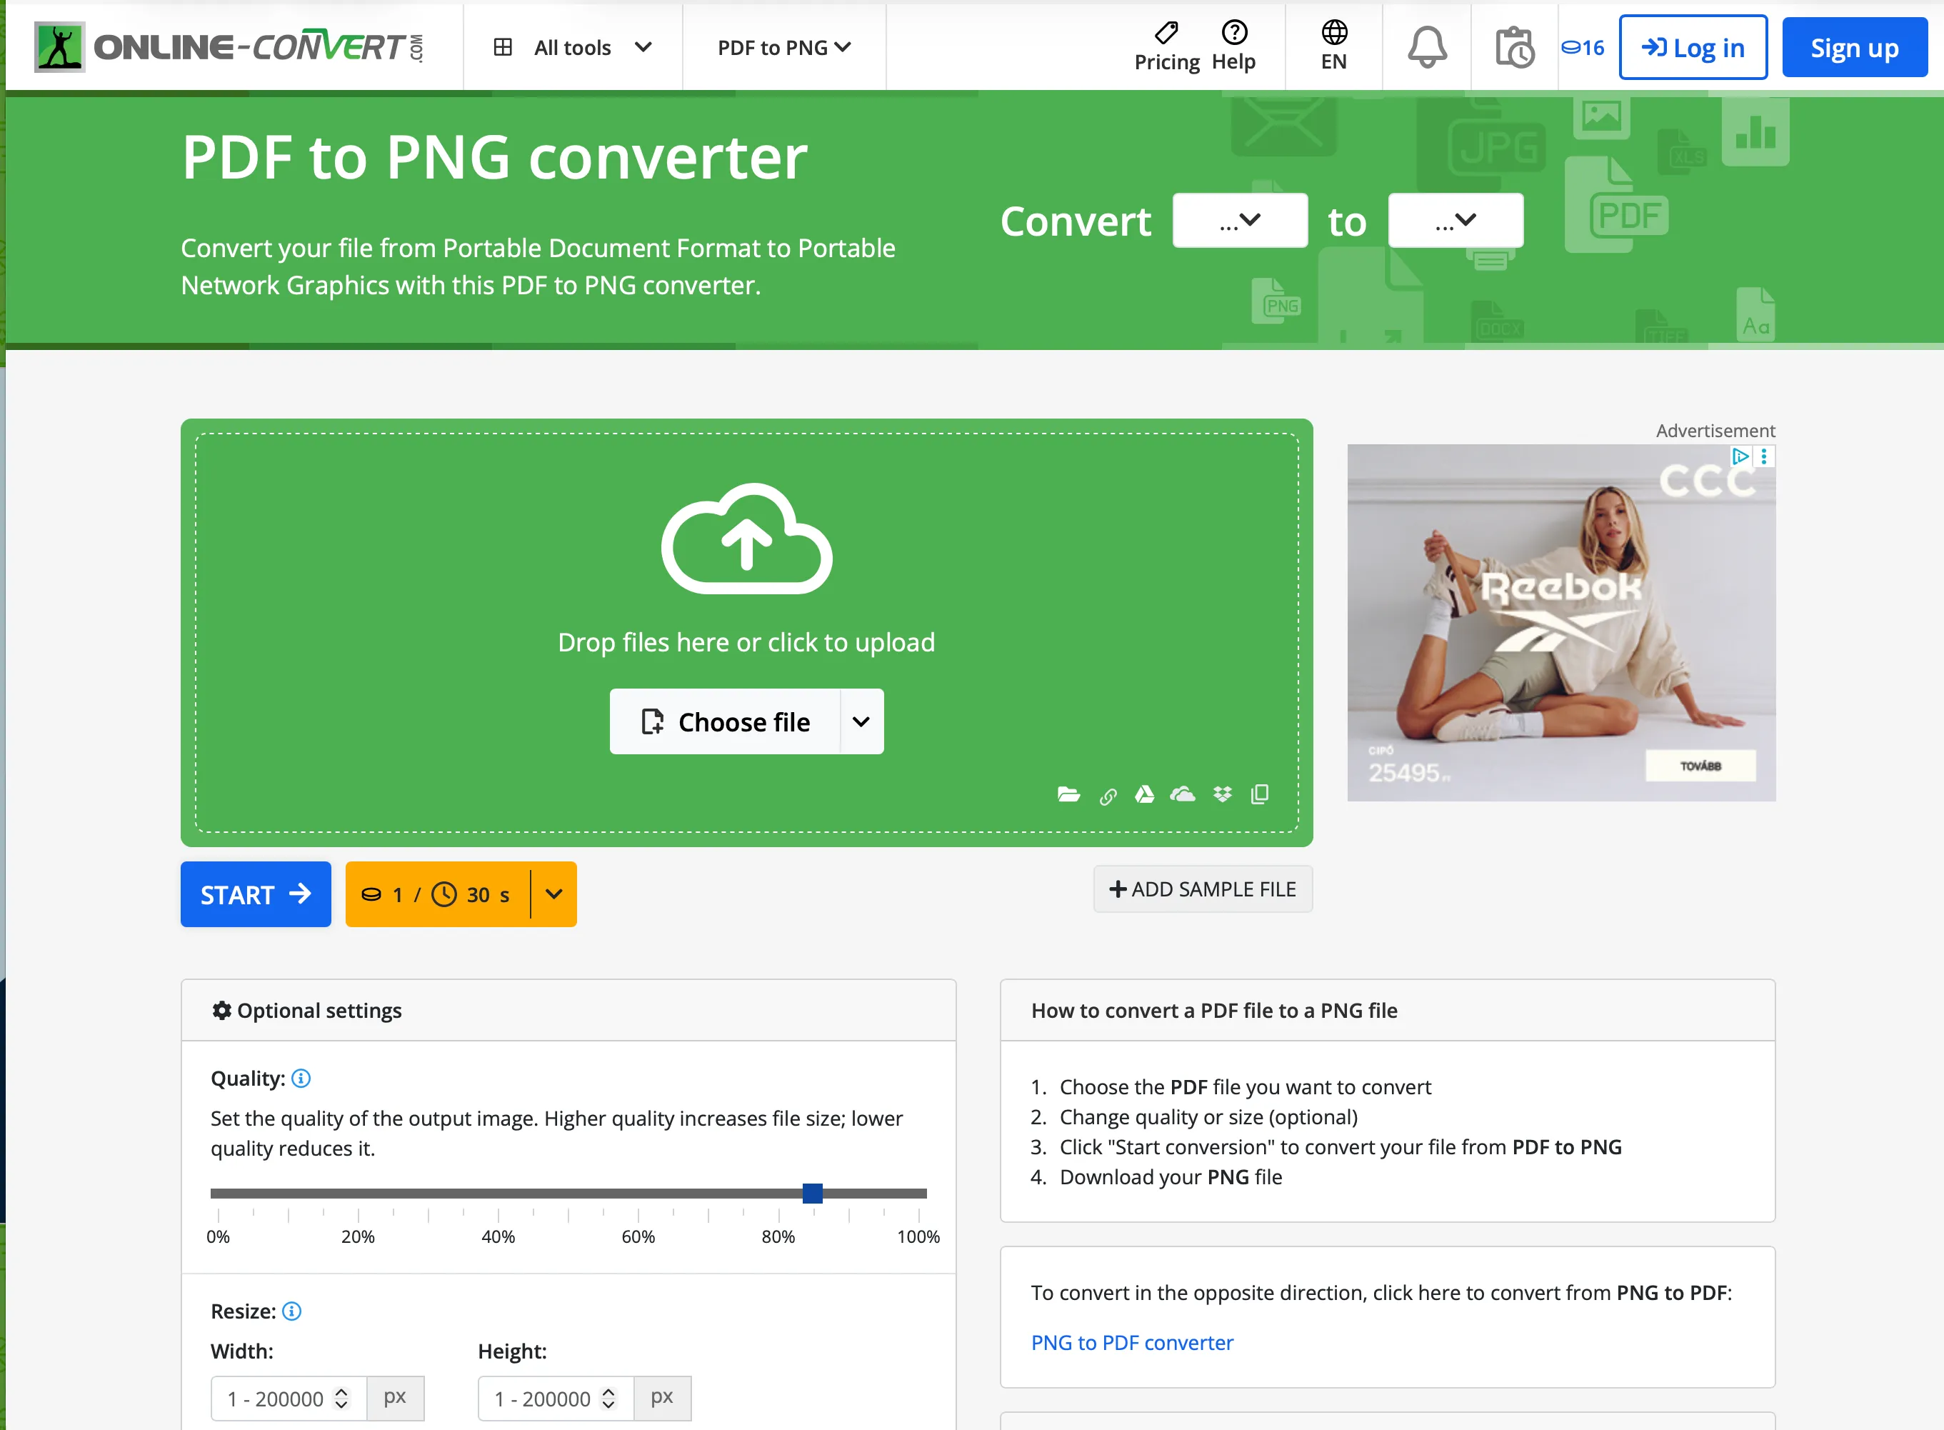
Task: Upload a file from Dropbox
Action: (x=1222, y=794)
